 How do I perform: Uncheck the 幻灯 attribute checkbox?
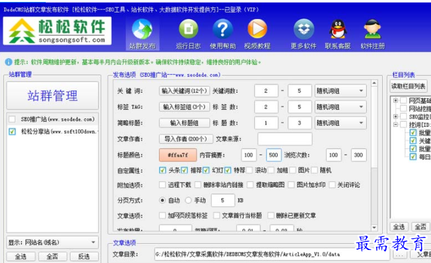[x=206, y=170]
